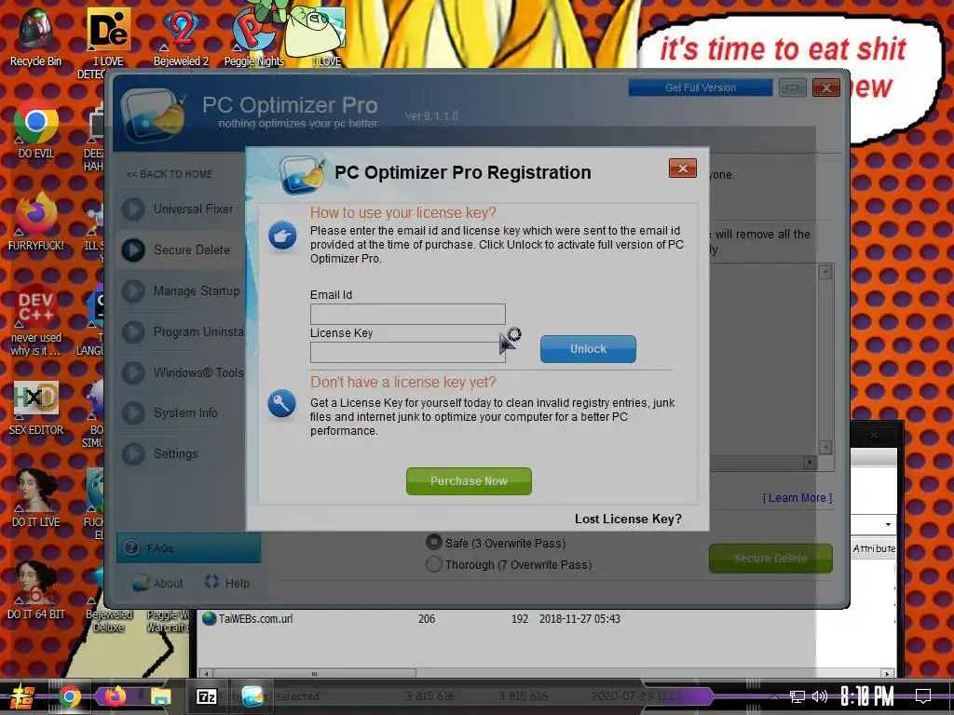Focus the License Key input field
954x715 pixels.
coord(408,352)
